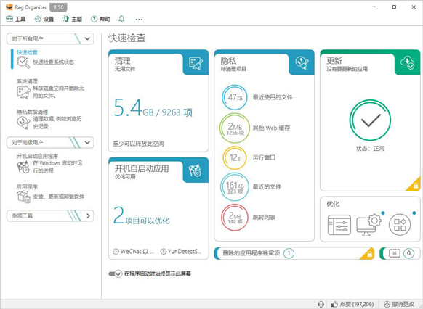Screen dimensions: 423x309
Task: Click the 47KB 最近使用的文件 circle
Action: tap(235, 97)
